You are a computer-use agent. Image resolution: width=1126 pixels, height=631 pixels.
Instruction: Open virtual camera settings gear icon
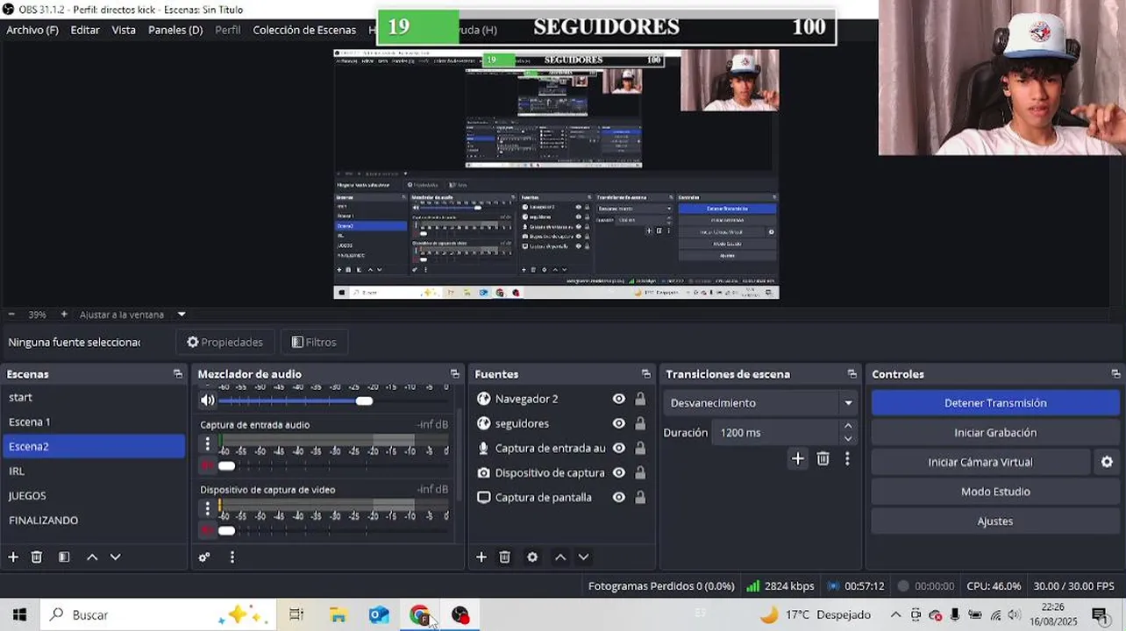click(x=1107, y=462)
